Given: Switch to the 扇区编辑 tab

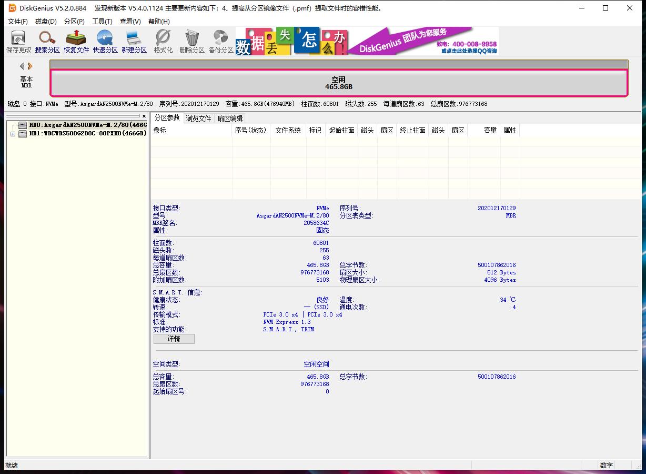Looking at the screenshot, I should coord(230,118).
